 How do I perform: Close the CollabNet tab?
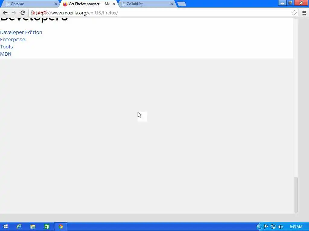(172, 4)
